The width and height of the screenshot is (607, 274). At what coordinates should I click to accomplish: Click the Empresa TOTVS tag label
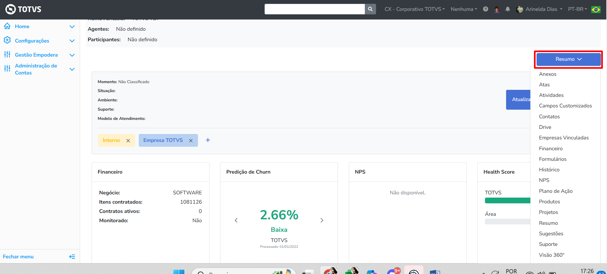click(x=163, y=140)
